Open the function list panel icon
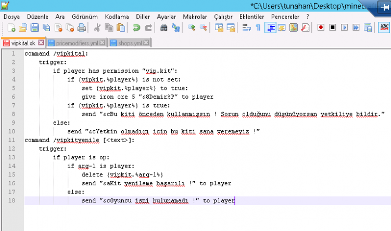The width and height of the screenshot is (391, 231). click(x=305, y=28)
